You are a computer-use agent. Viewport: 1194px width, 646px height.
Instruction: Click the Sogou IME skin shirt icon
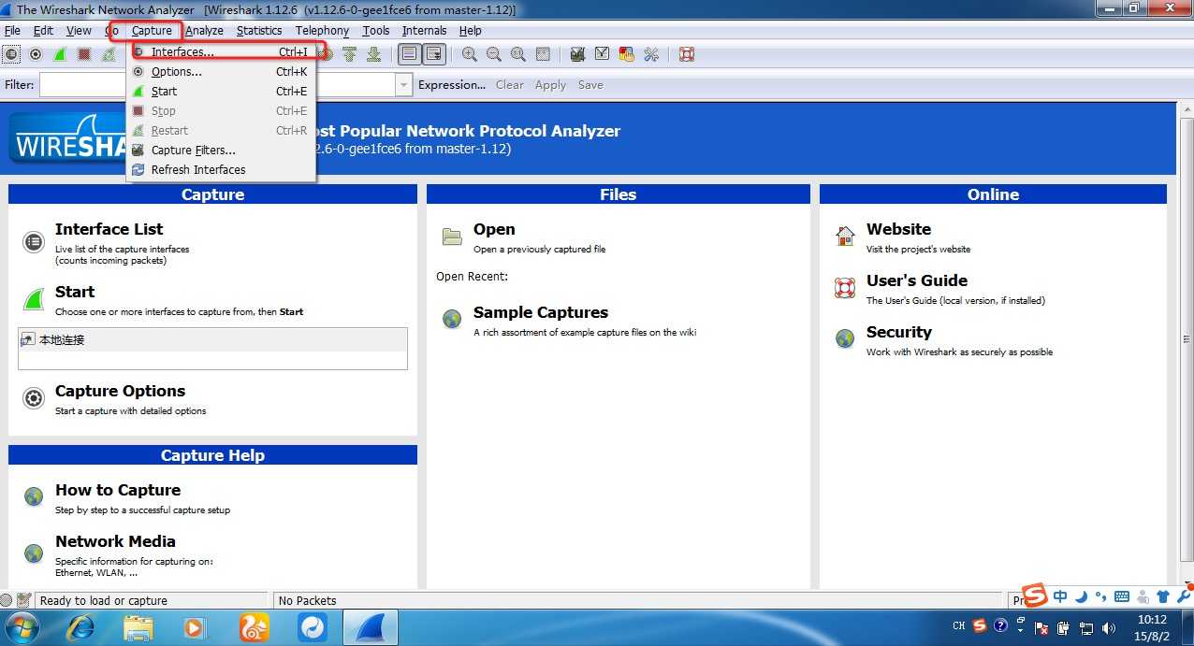(x=1163, y=596)
